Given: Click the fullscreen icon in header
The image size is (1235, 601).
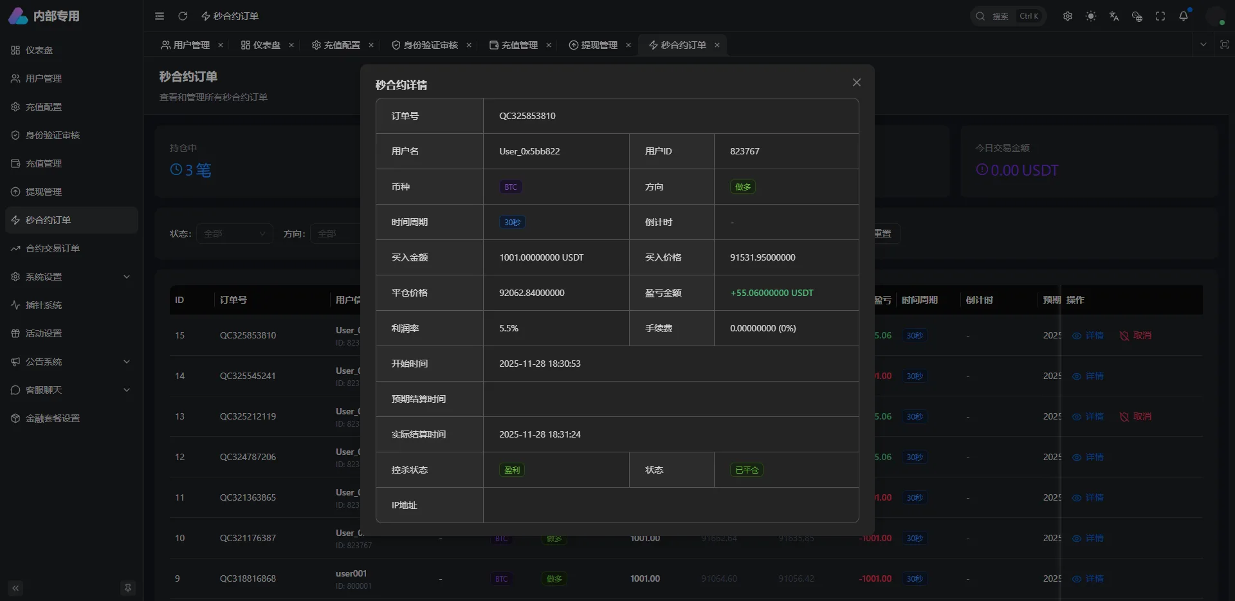Looking at the screenshot, I should pyautogui.click(x=1160, y=16).
